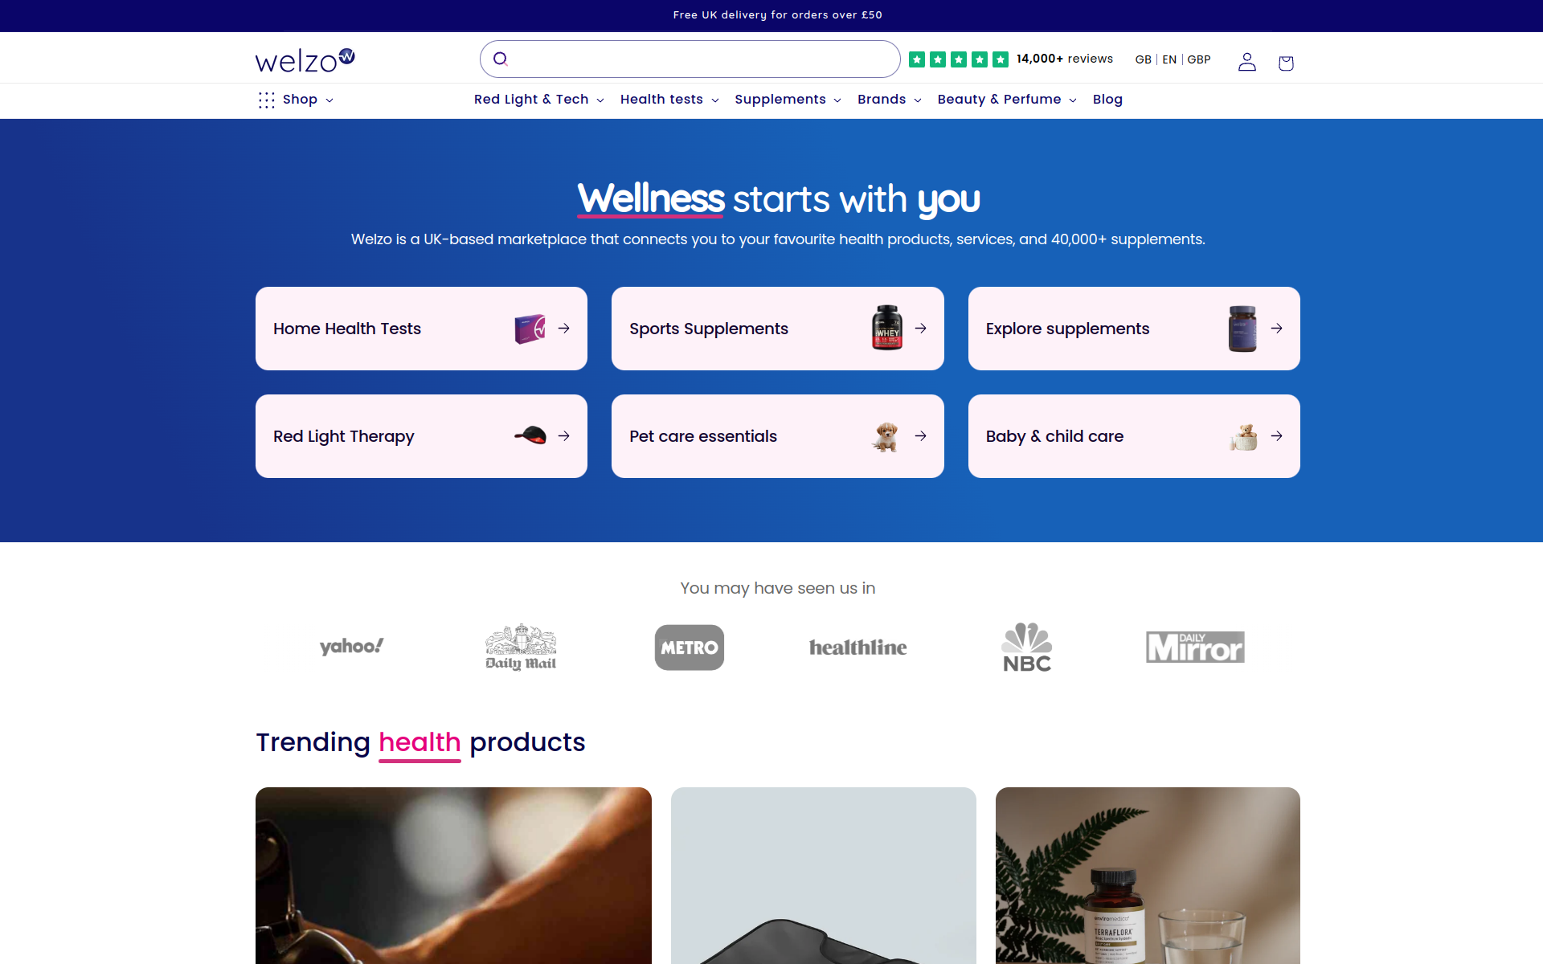The height and width of the screenshot is (964, 1543).
Task: Click the Welzo logo
Action: (305, 60)
